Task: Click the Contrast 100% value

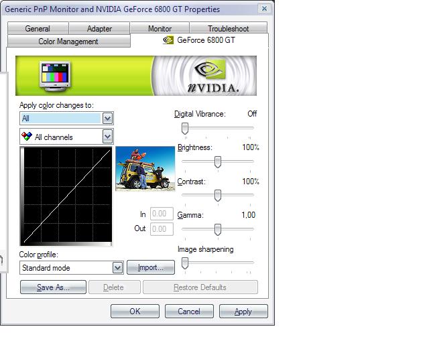Action: pos(251,182)
